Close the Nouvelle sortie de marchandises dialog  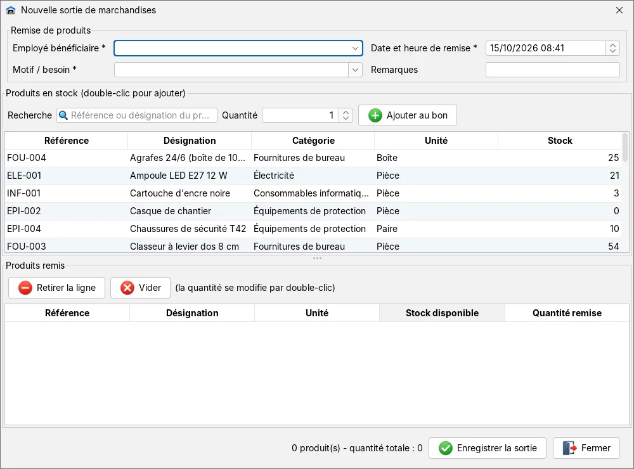point(619,10)
